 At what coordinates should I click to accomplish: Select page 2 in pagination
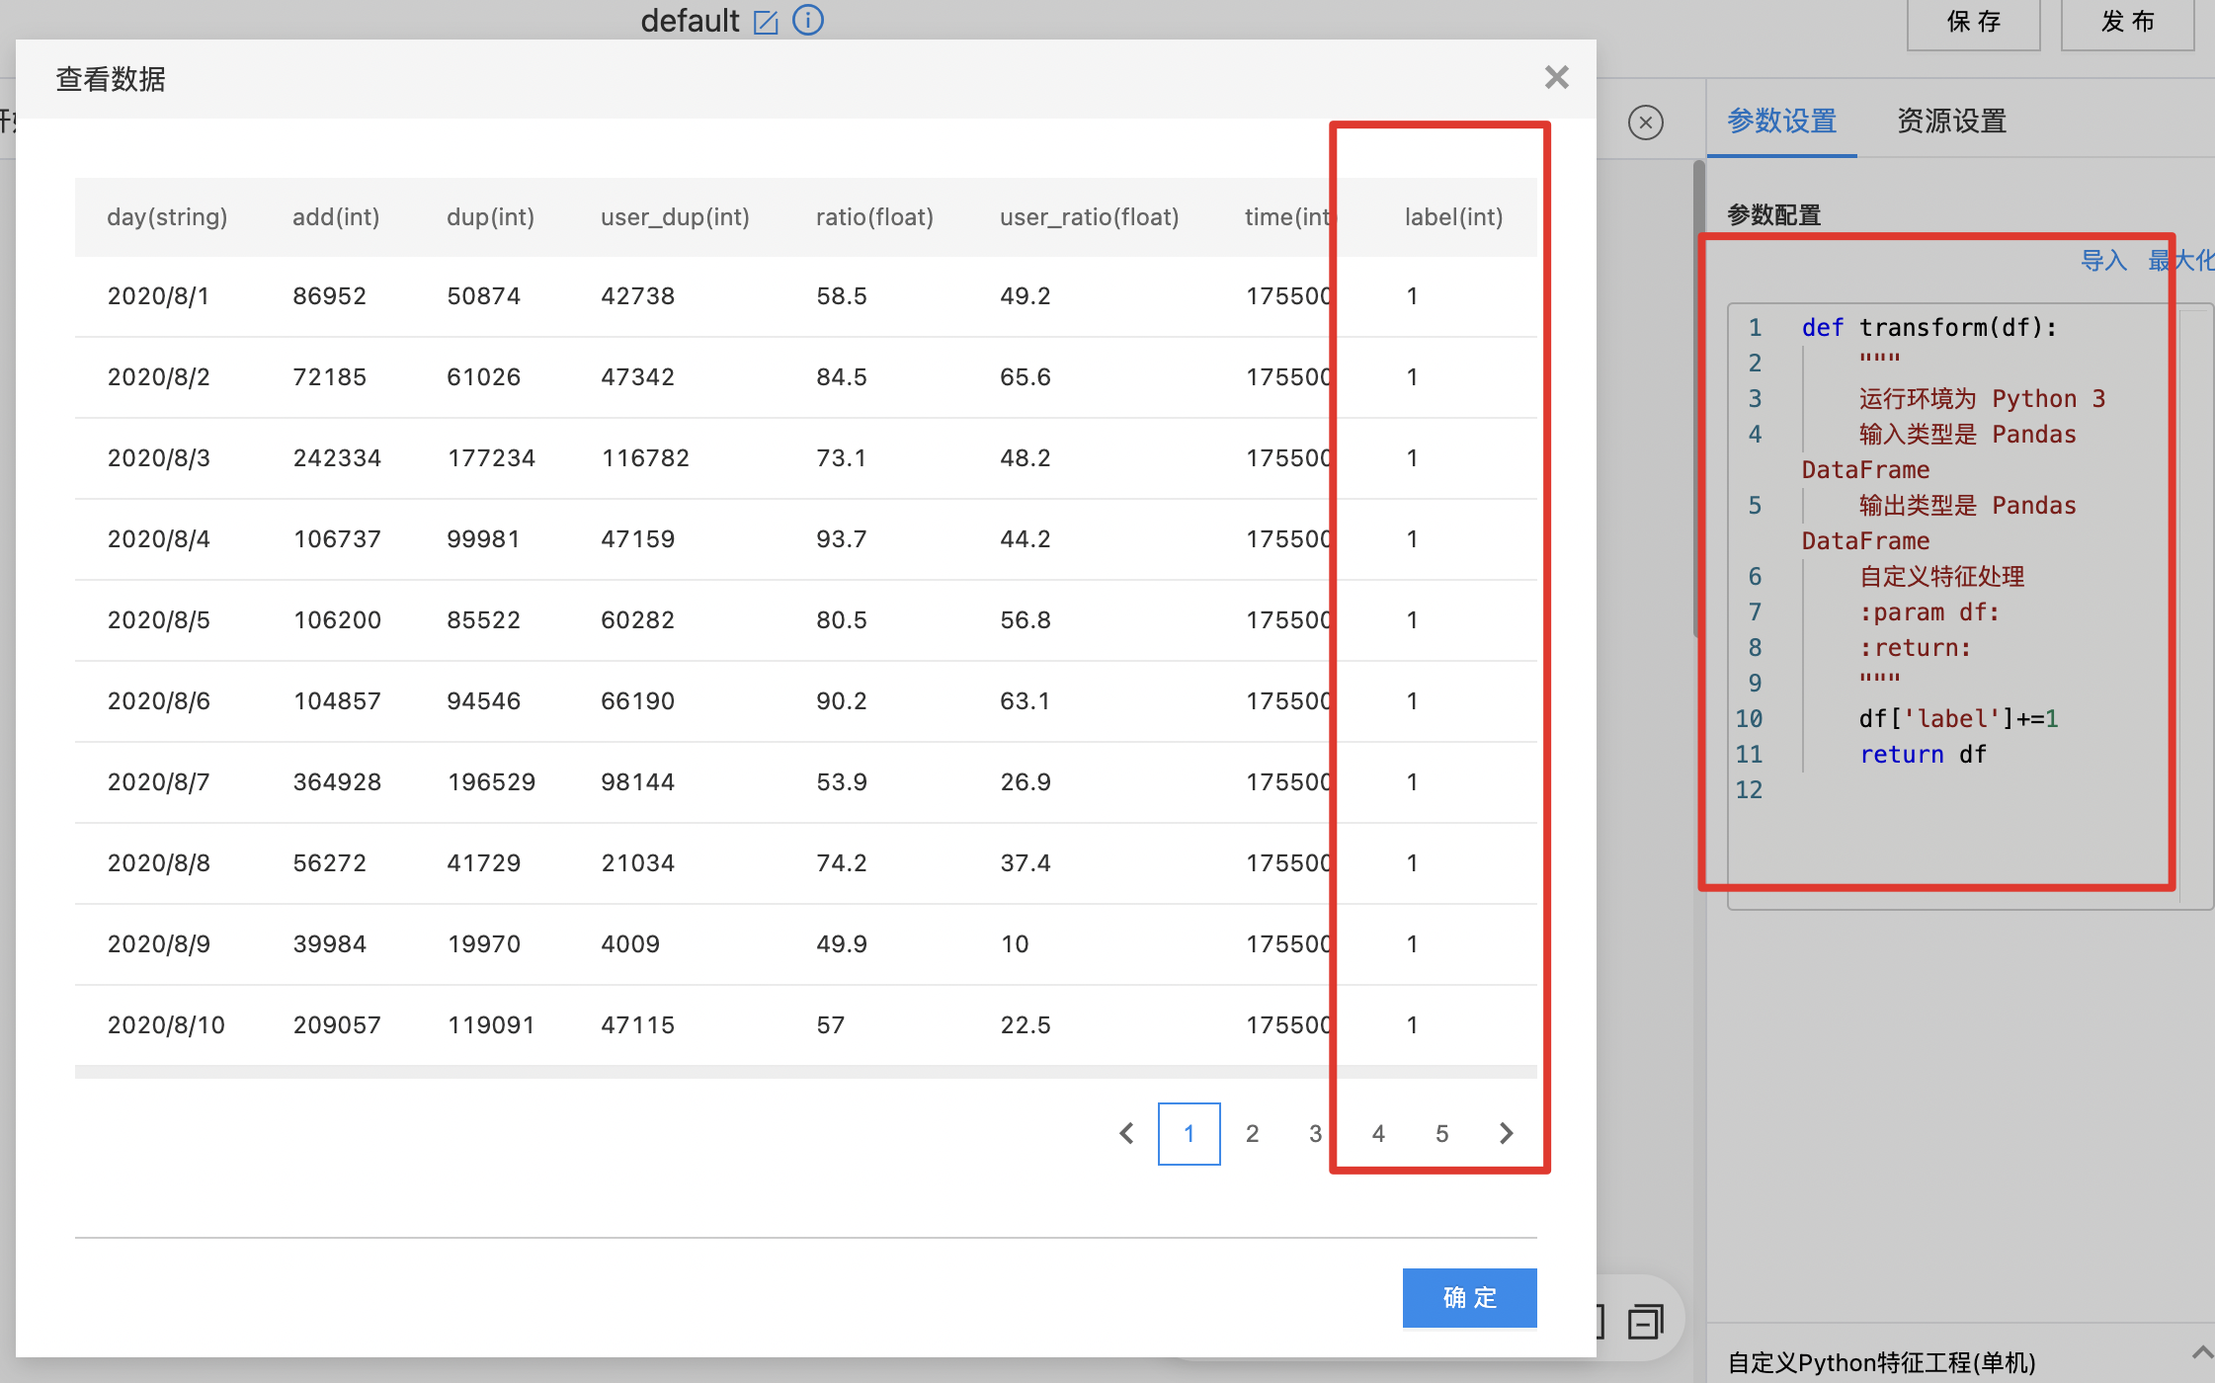pos(1252,1133)
